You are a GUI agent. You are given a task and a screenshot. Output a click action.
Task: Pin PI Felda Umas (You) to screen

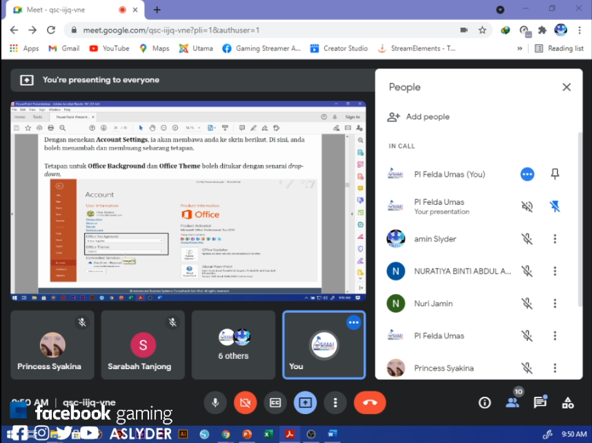tap(555, 175)
